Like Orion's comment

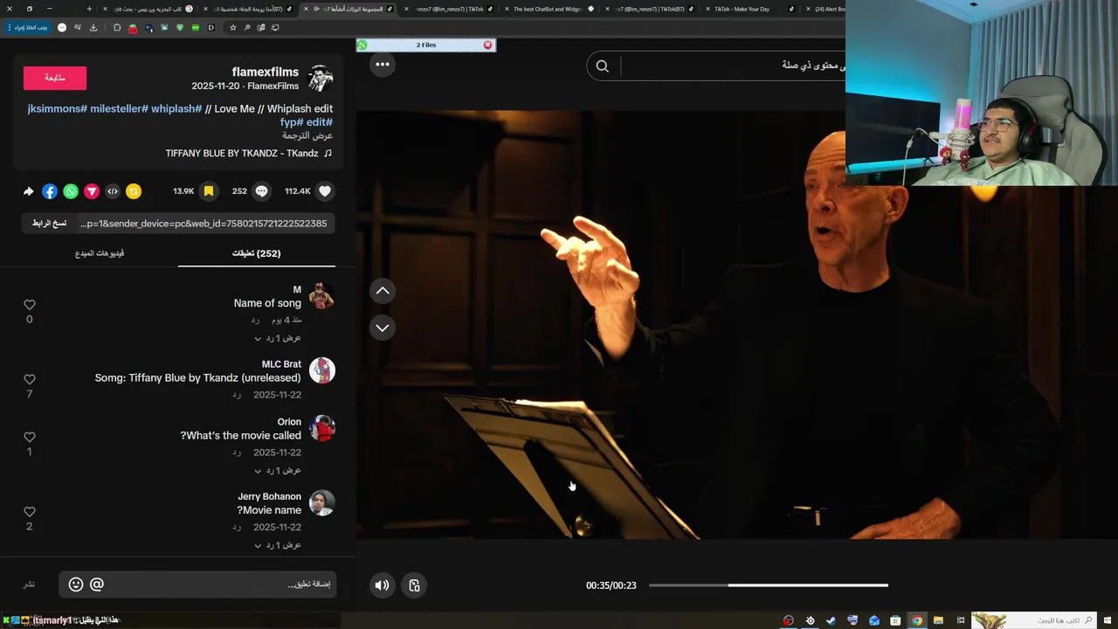point(30,437)
